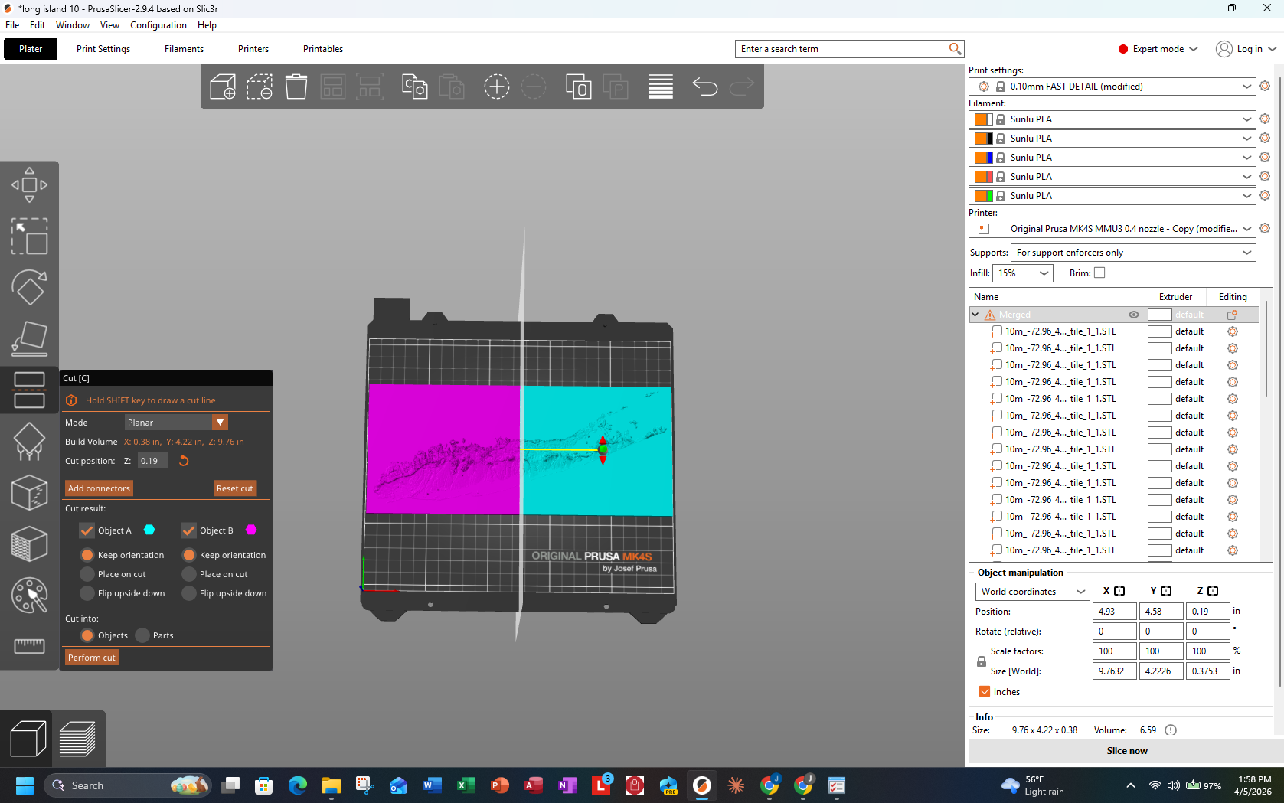Select Flip upside down for Object A
The image size is (1284, 803).
coord(87,593)
